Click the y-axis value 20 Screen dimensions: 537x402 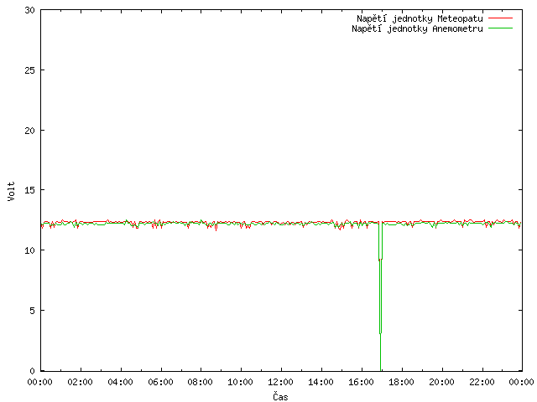click(30, 131)
